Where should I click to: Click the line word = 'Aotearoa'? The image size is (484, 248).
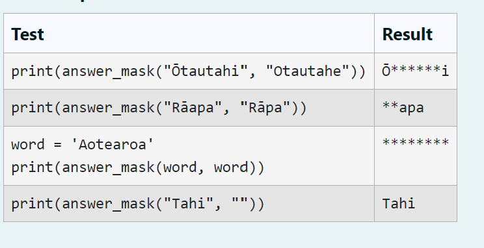82,145
